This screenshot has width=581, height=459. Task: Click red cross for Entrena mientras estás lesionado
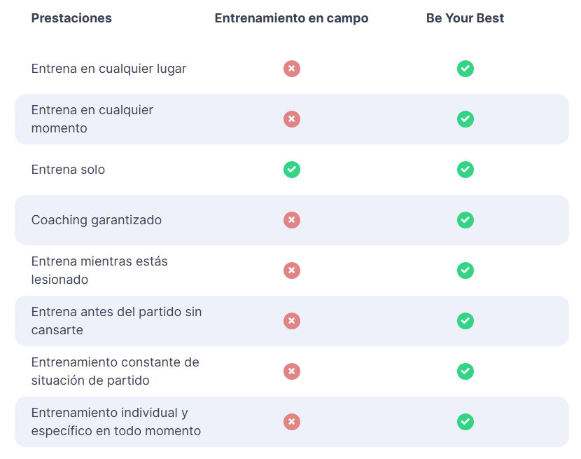pyautogui.click(x=292, y=270)
